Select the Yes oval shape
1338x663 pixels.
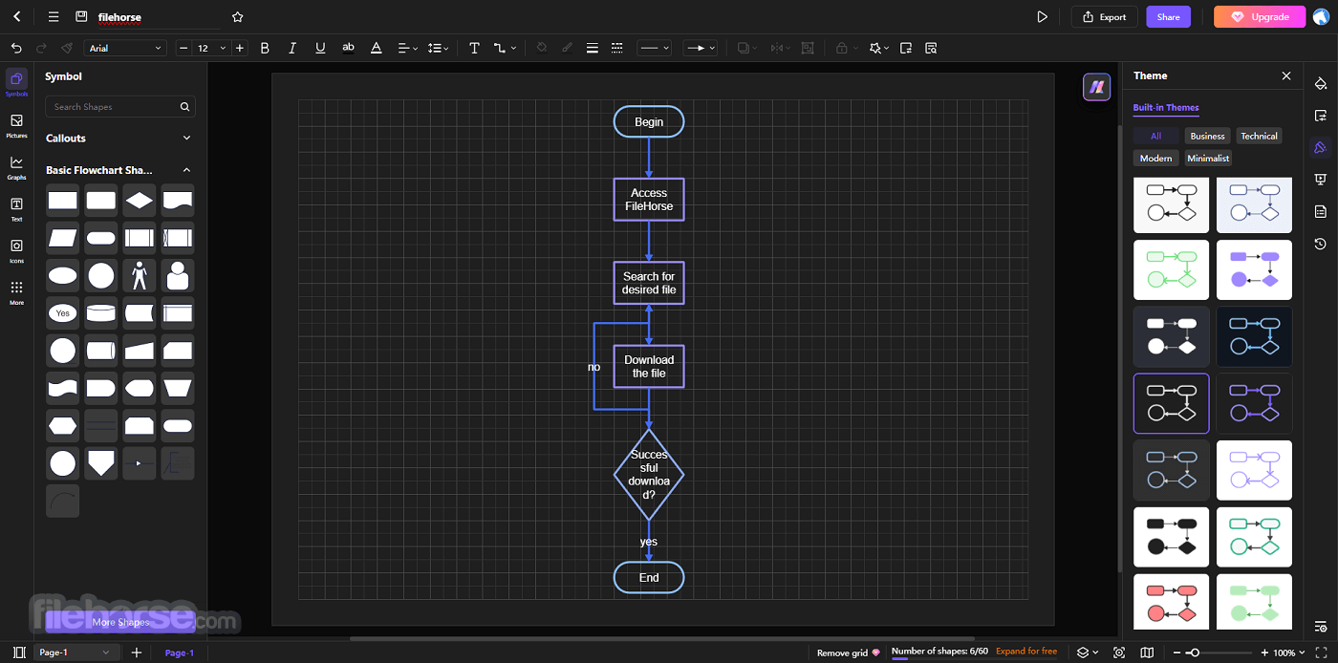tap(63, 313)
